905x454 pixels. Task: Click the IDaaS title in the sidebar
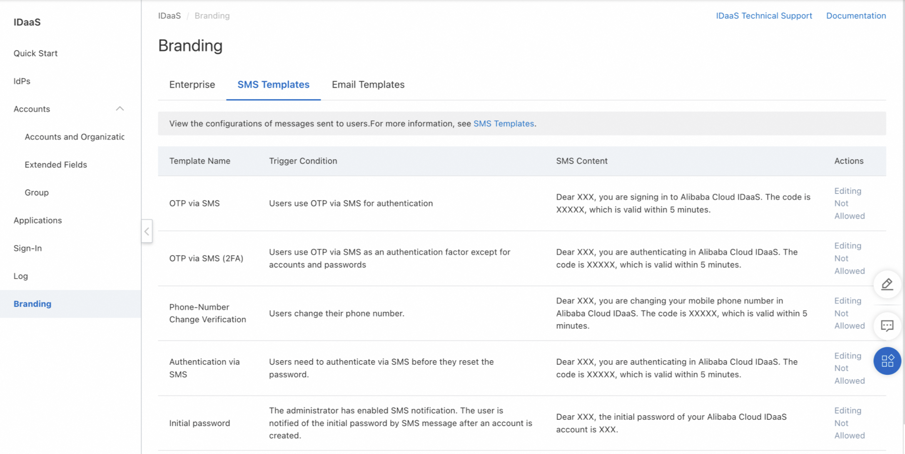coord(27,22)
